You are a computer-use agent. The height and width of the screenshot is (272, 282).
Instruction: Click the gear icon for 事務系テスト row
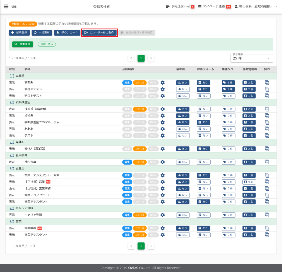click(162, 89)
